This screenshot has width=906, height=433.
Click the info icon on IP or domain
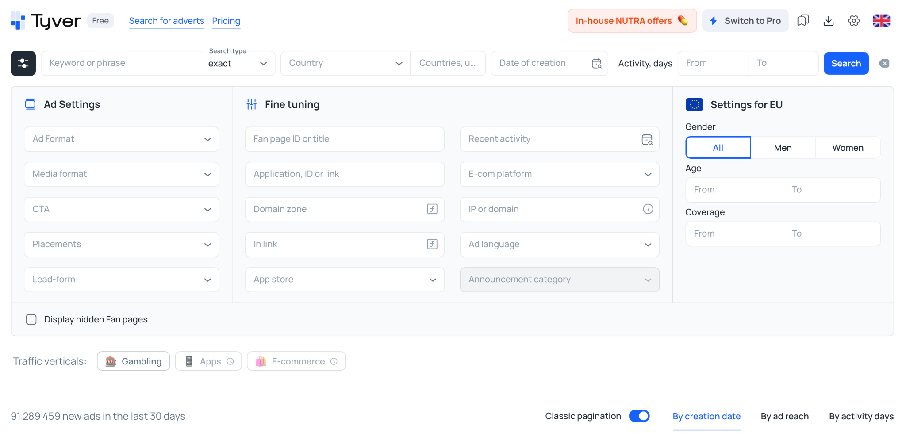648,209
